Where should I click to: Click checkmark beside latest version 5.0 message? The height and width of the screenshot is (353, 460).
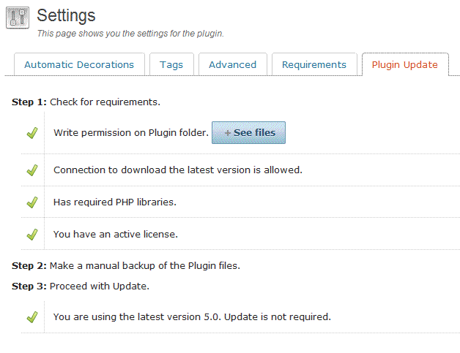tap(32, 317)
